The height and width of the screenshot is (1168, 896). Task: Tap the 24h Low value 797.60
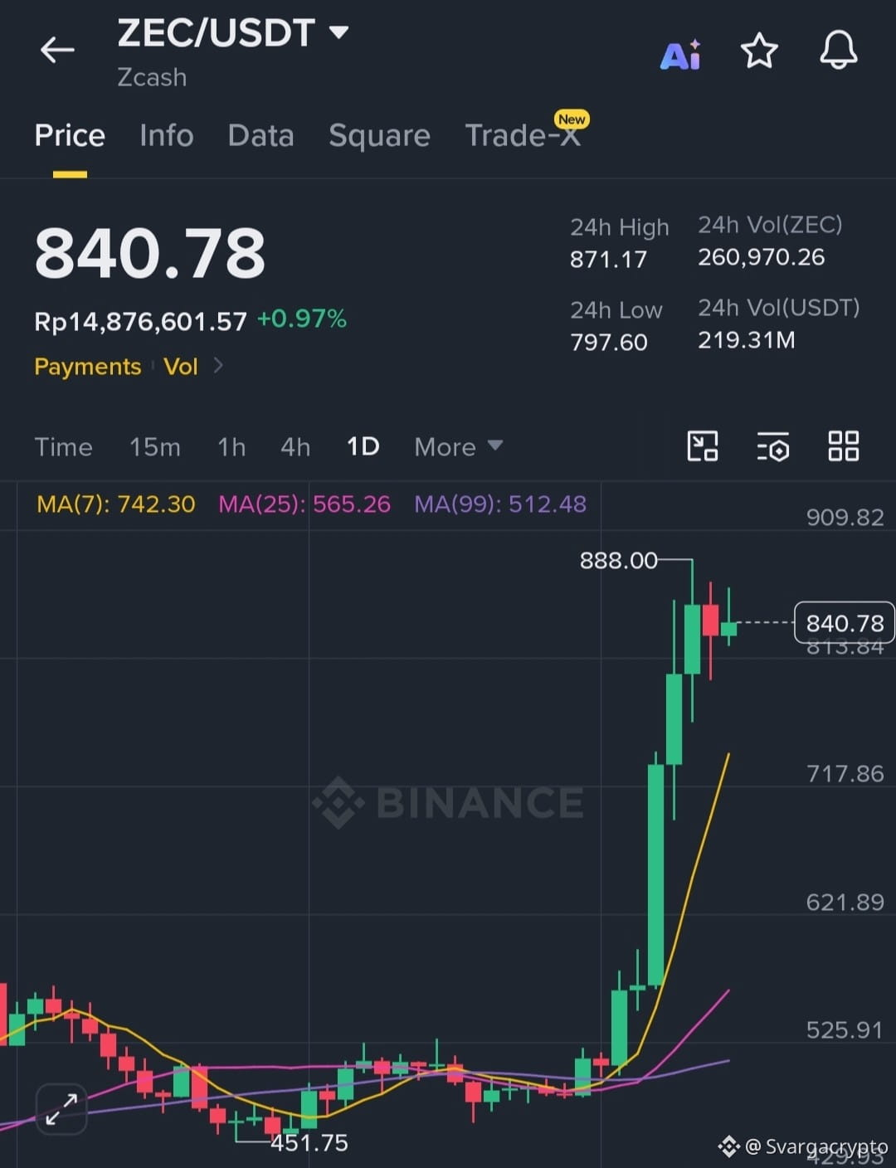tap(608, 342)
